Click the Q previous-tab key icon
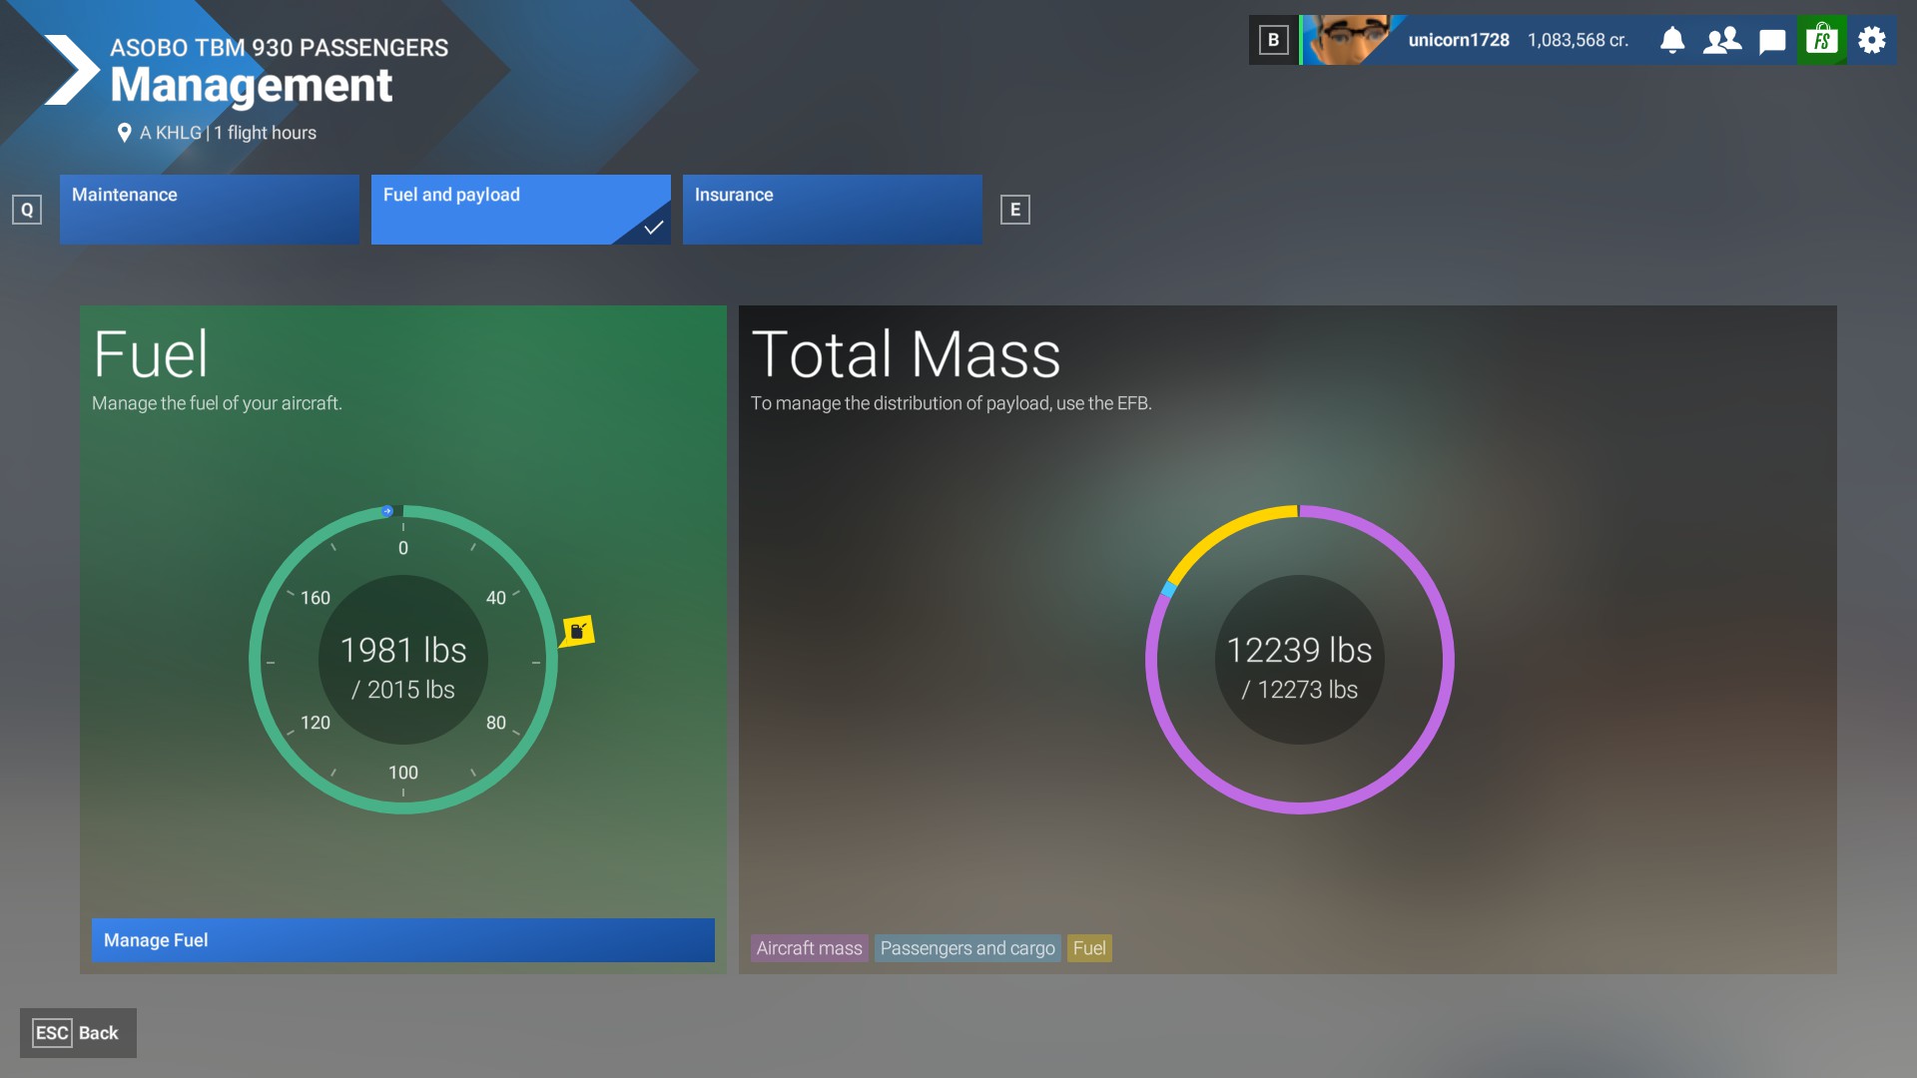 [27, 210]
